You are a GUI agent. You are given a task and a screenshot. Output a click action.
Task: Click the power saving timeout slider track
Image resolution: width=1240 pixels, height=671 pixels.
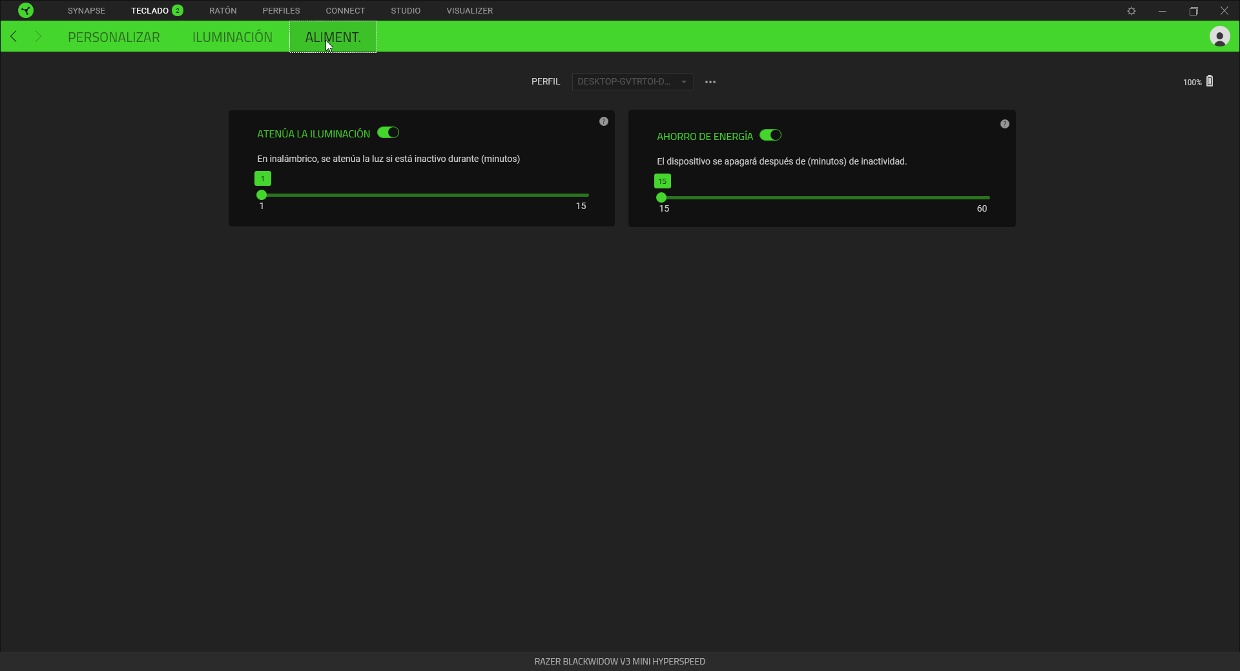[x=825, y=197]
